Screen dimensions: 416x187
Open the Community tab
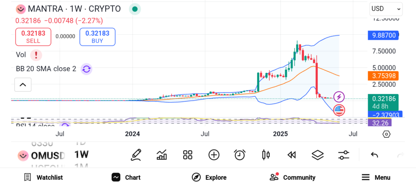tap(292, 177)
